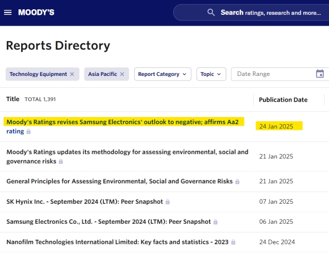Expand the Report Category dropdown
Screen dimensions: 329x253
pyautogui.click(x=162, y=74)
